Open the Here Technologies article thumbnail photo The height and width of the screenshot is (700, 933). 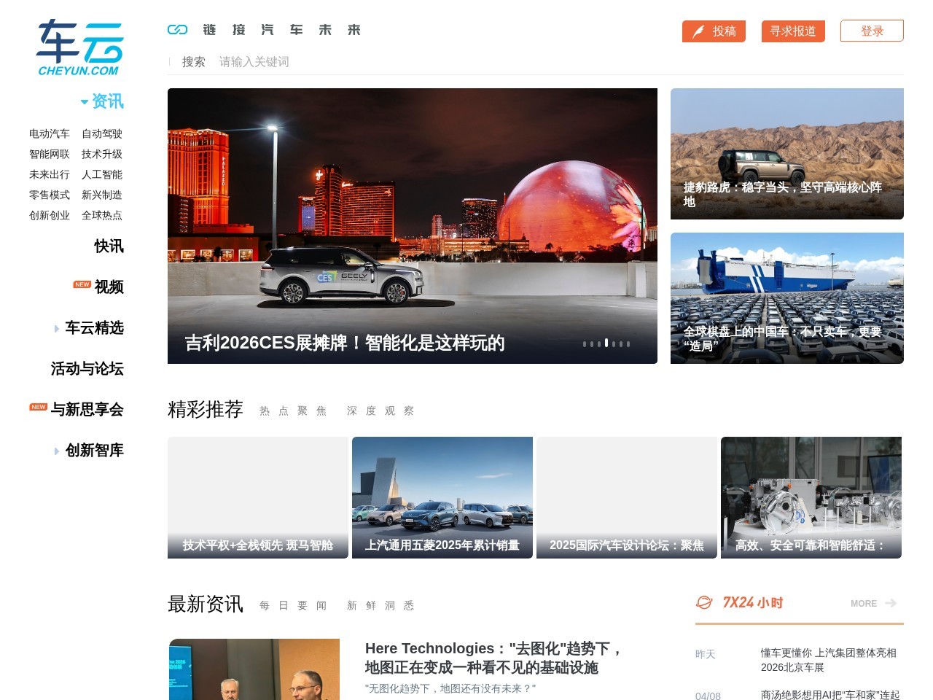(x=254, y=669)
